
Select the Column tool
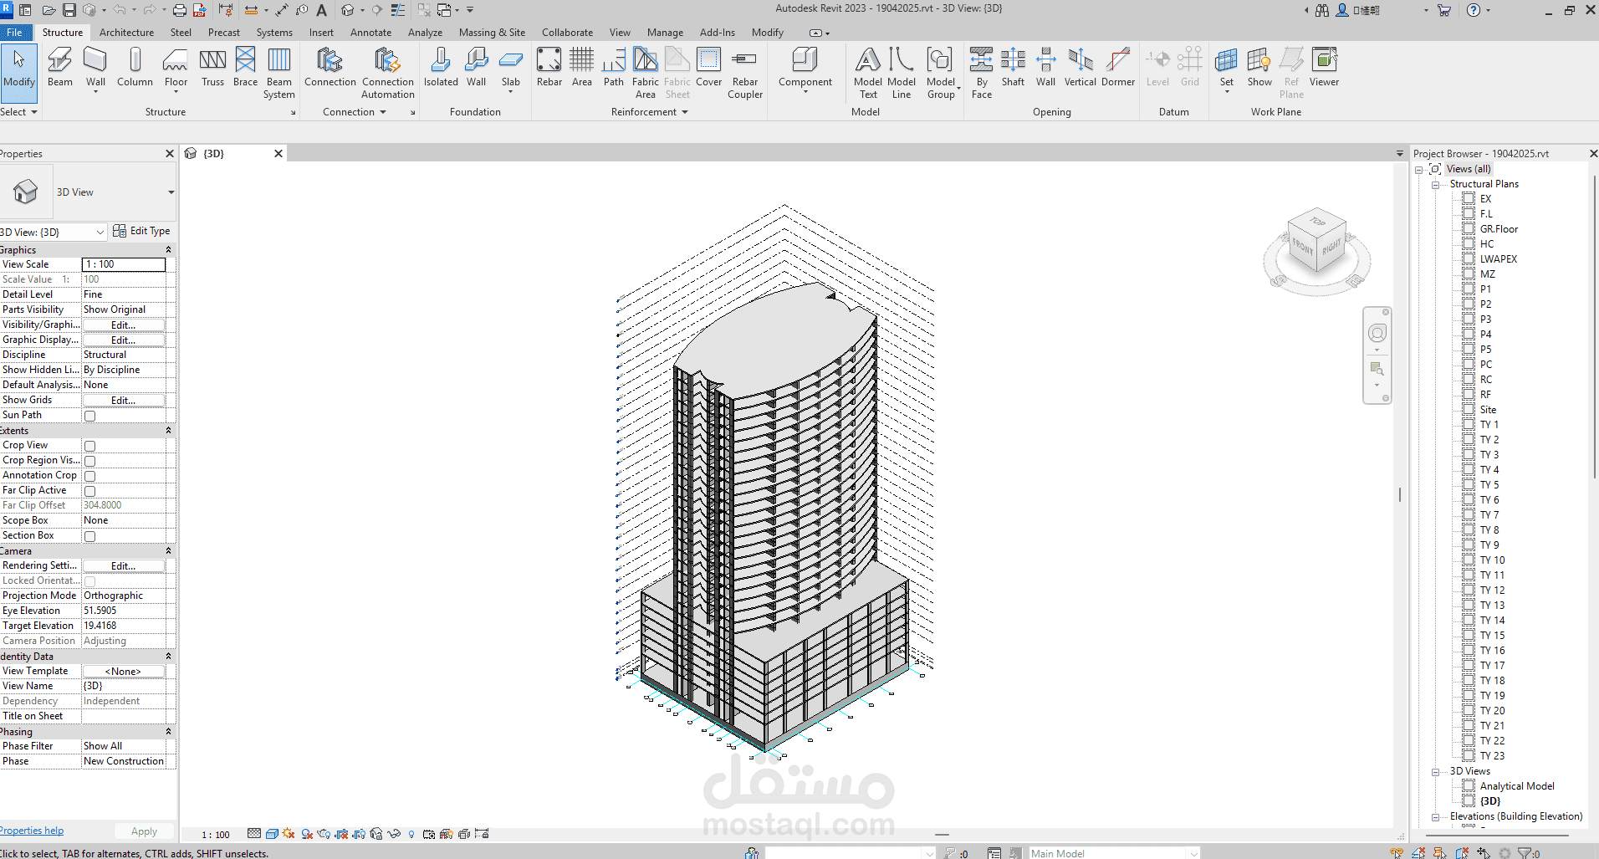coord(135,67)
